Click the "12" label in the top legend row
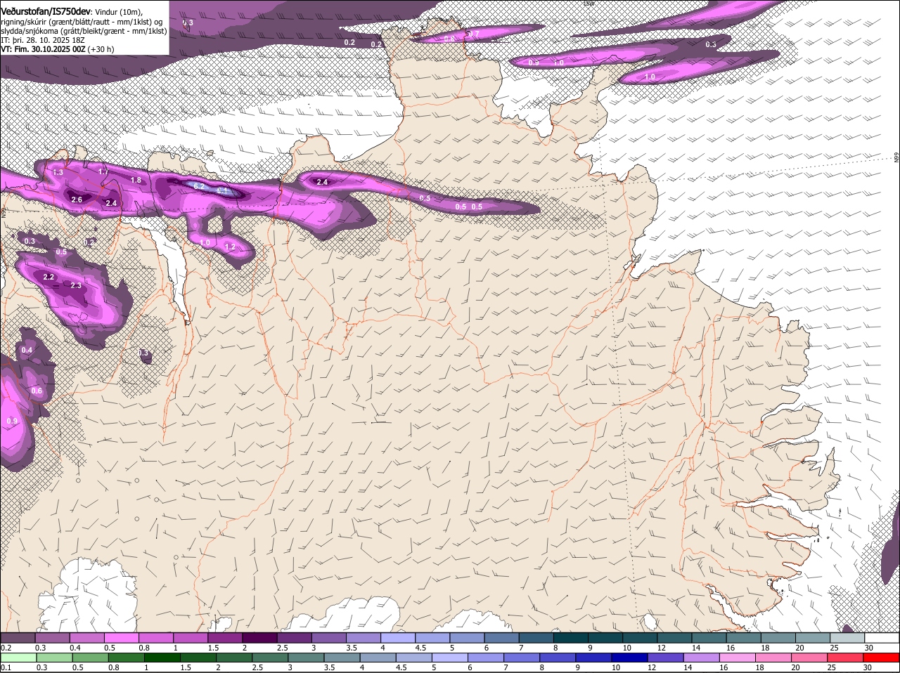The image size is (900, 673). [x=661, y=648]
